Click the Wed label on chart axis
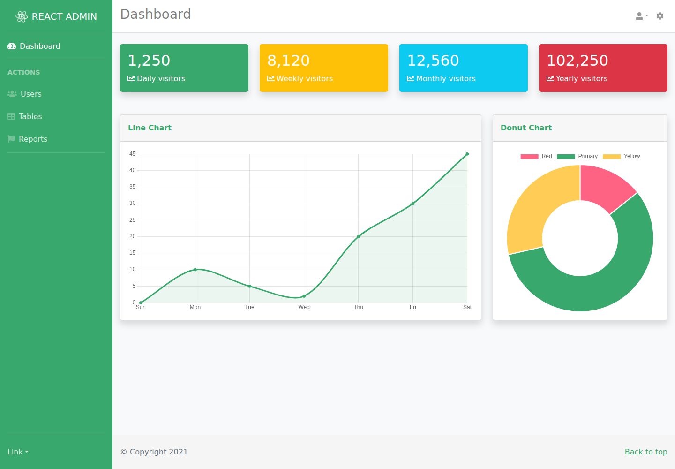This screenshot has width=675, height=469. tap(304, 307)
